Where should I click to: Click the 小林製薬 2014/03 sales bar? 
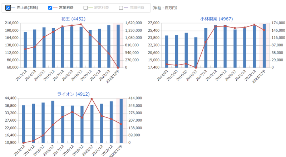pyautogui.click(x=167, y=51)
